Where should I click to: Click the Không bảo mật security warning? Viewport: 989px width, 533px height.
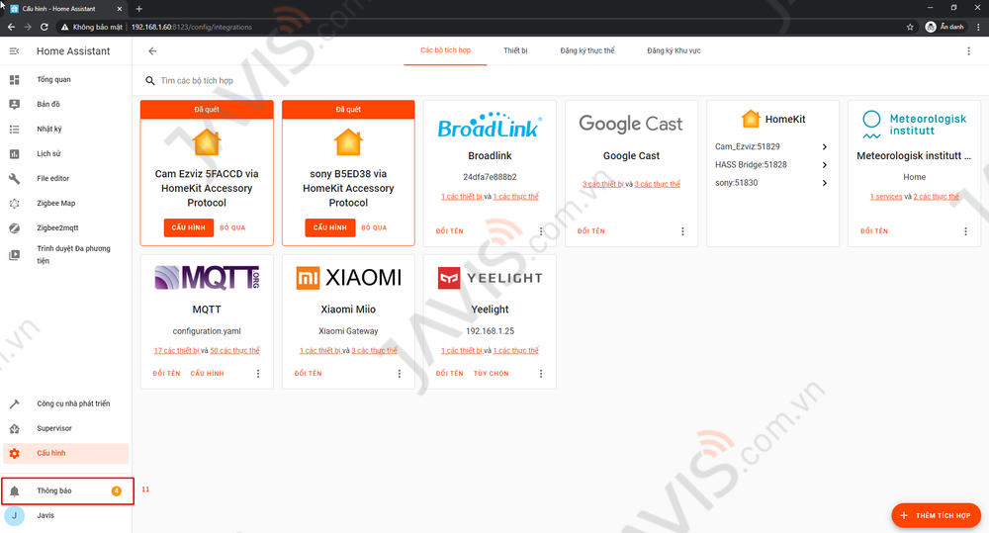[92, 27]
